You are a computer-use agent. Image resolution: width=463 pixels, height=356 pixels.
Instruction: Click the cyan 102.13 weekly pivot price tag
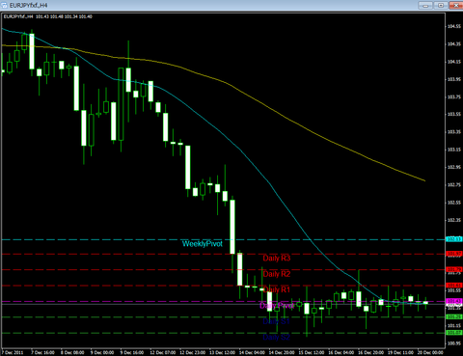[x=454, y=239]
